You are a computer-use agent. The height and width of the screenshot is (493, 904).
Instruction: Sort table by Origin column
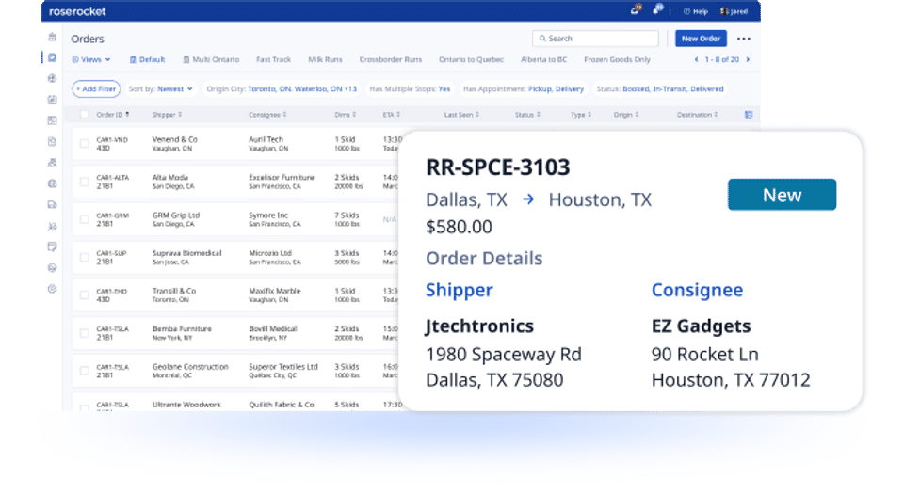coord(626,115)
